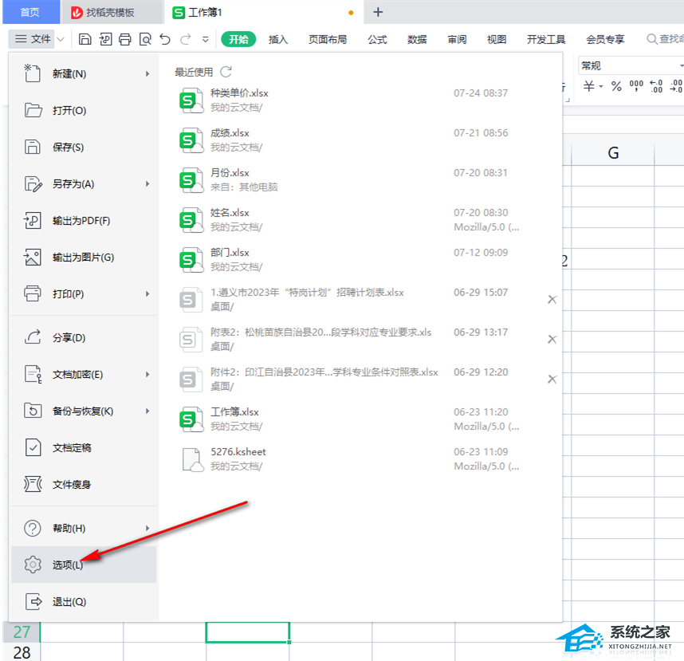Refresh the recently used file list
684x661 pixels.
pyautogui.click(x=226, y=72)
